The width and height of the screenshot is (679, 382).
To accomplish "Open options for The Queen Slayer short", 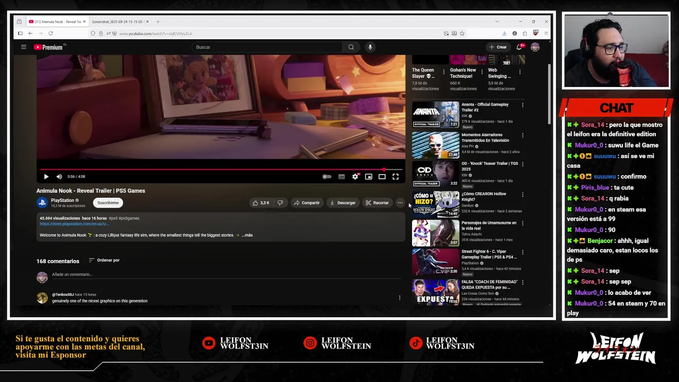I will [444, 72].
